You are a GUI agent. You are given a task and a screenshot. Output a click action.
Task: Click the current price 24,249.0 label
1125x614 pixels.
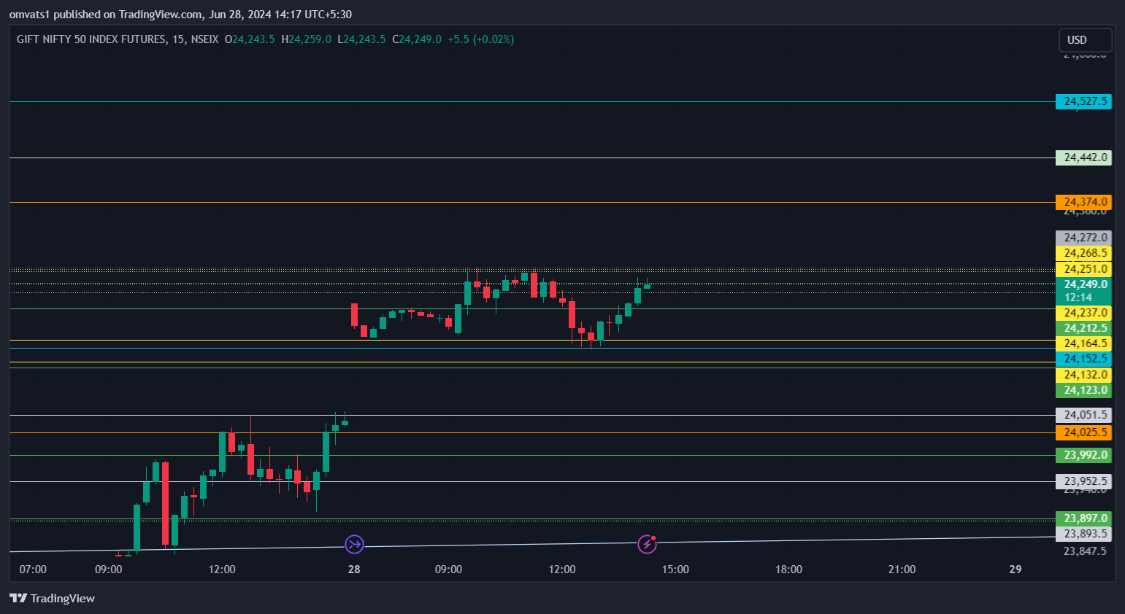tap(1083, 291)
